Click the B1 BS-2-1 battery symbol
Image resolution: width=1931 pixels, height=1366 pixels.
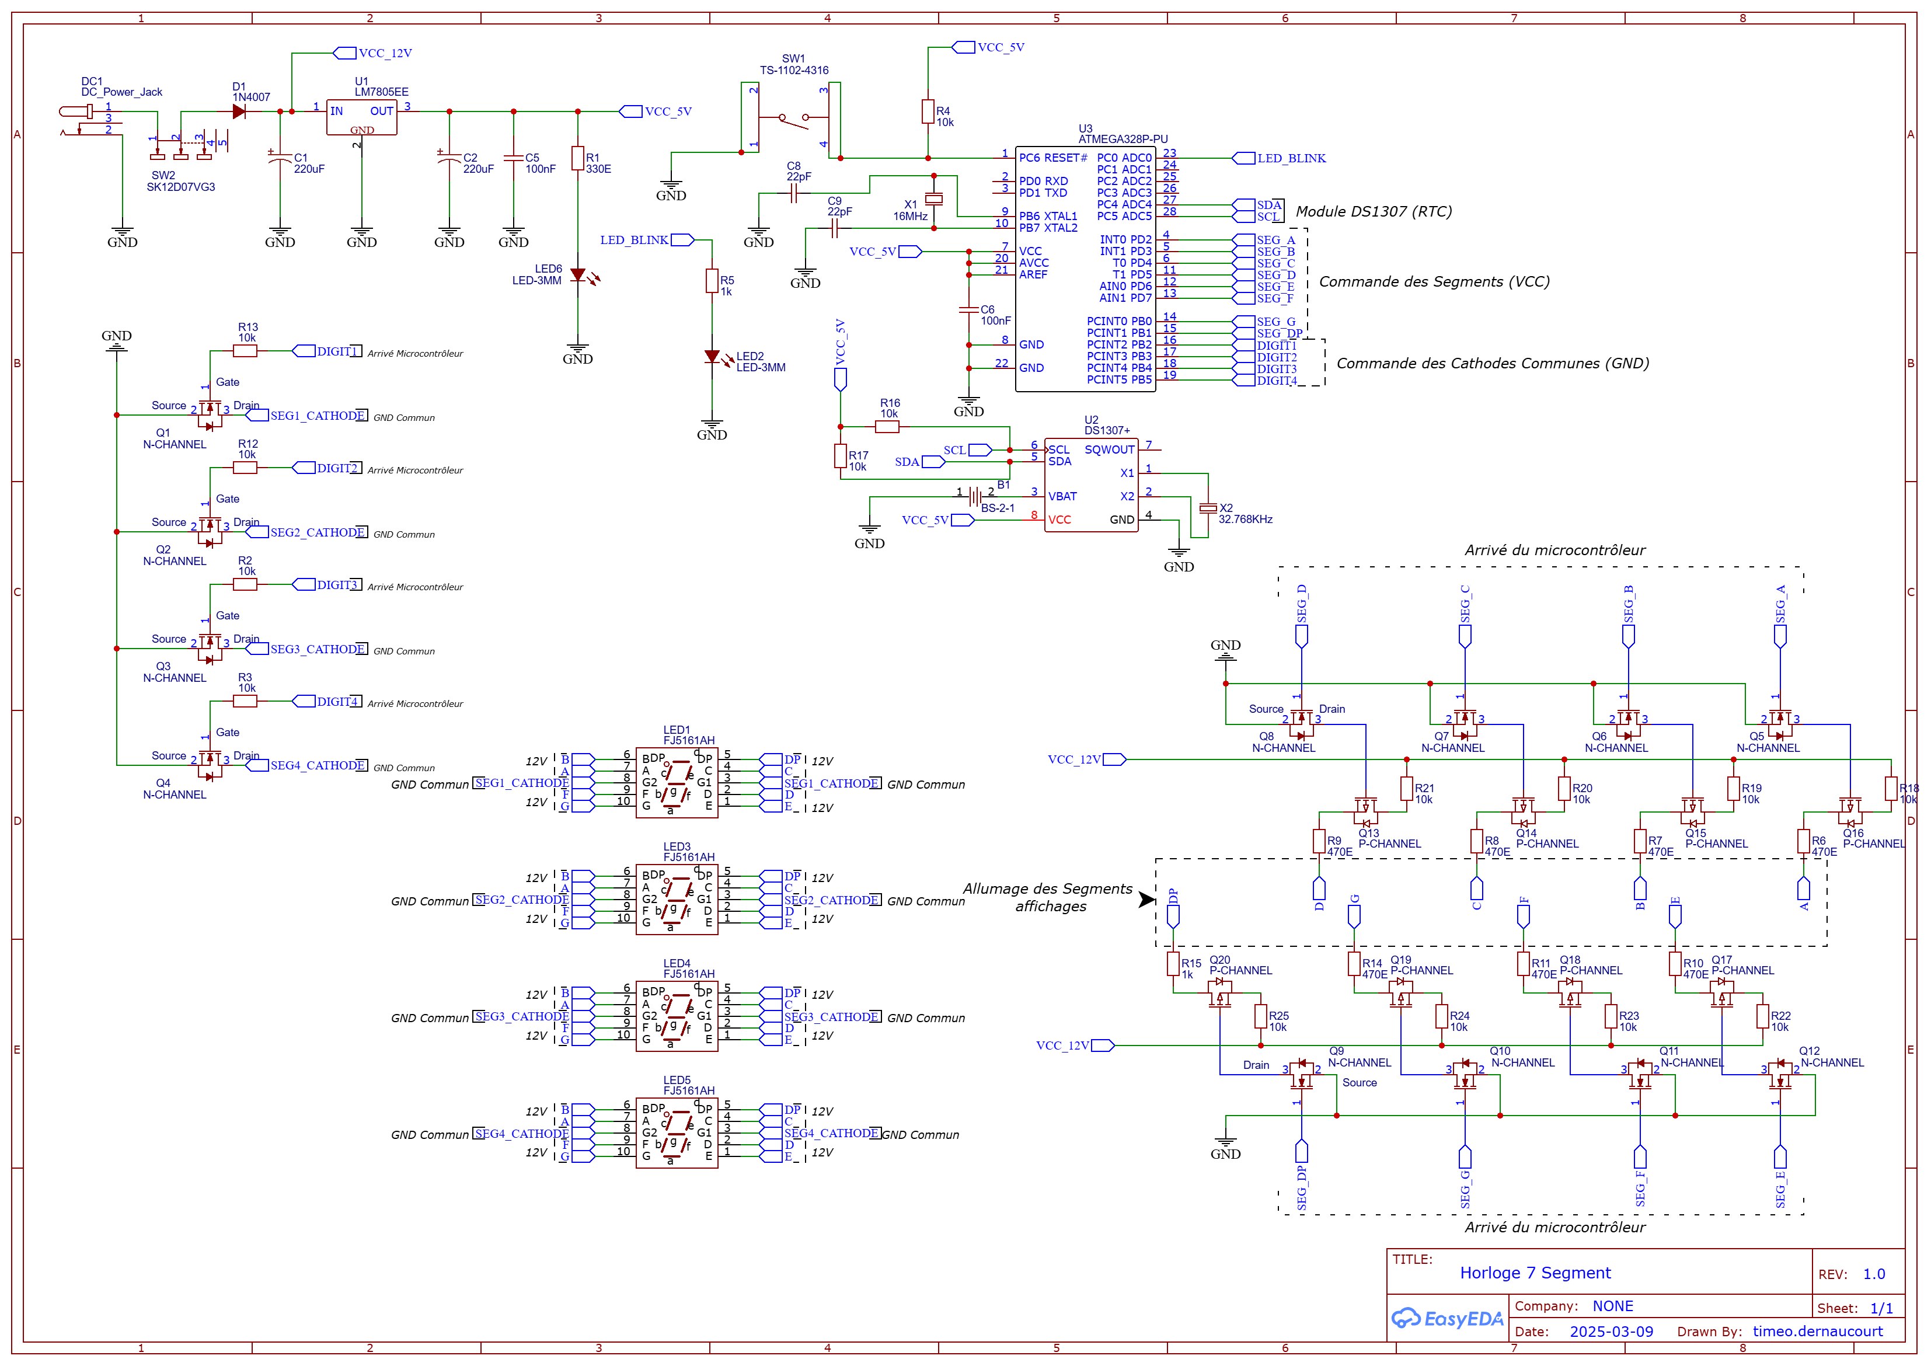(975, 496)
